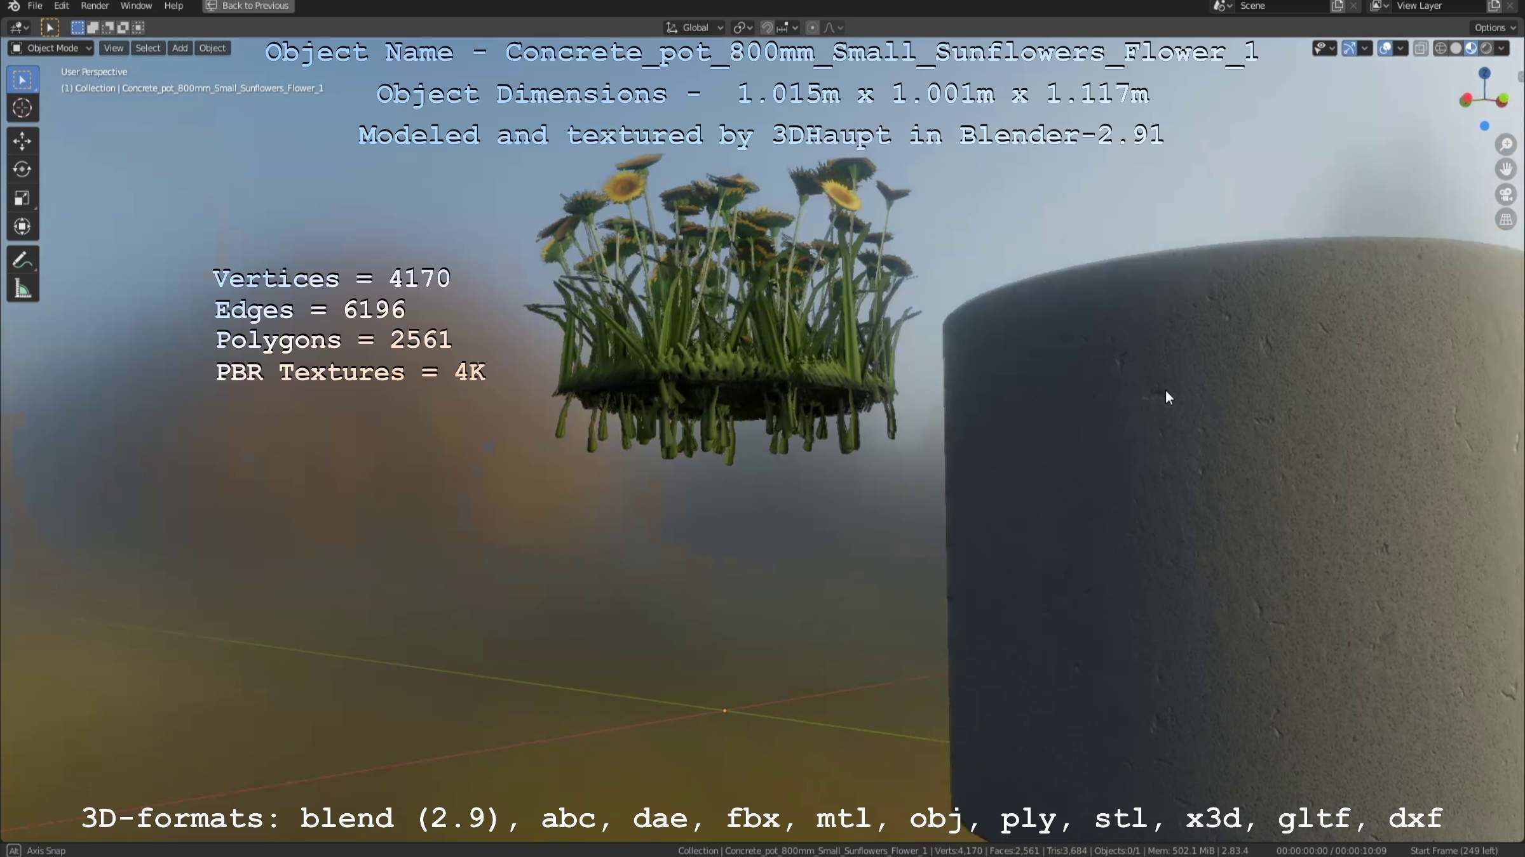
Task: Toggle proportional editing
Action: click(812, 27)
